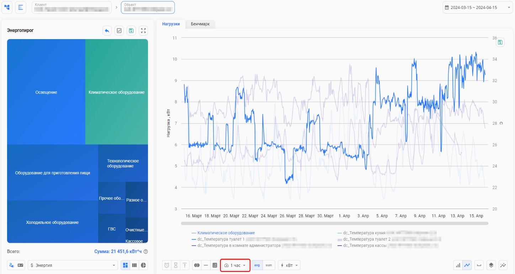
Task: Toggle dc_Температура кухня legend series
Action: [x=387, y=233]
